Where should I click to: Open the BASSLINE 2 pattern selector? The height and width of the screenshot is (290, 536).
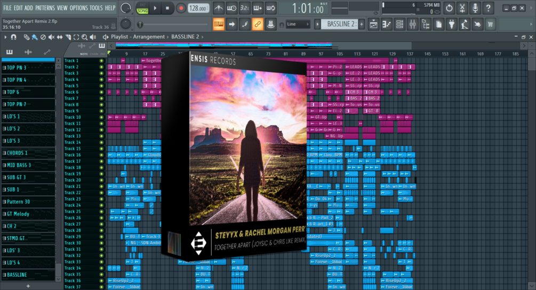340,24
